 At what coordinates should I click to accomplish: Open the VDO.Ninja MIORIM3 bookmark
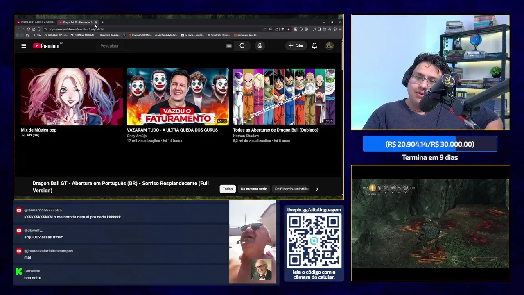(x=82, y=35)
